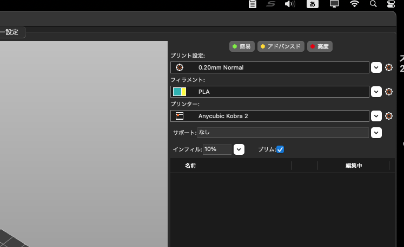Open the Japanese input source あ menu

(x=312, y=4)
